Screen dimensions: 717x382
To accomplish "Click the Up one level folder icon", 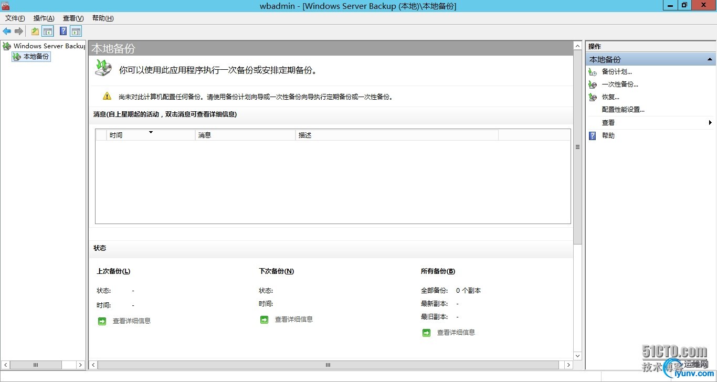I will [35, 31].
